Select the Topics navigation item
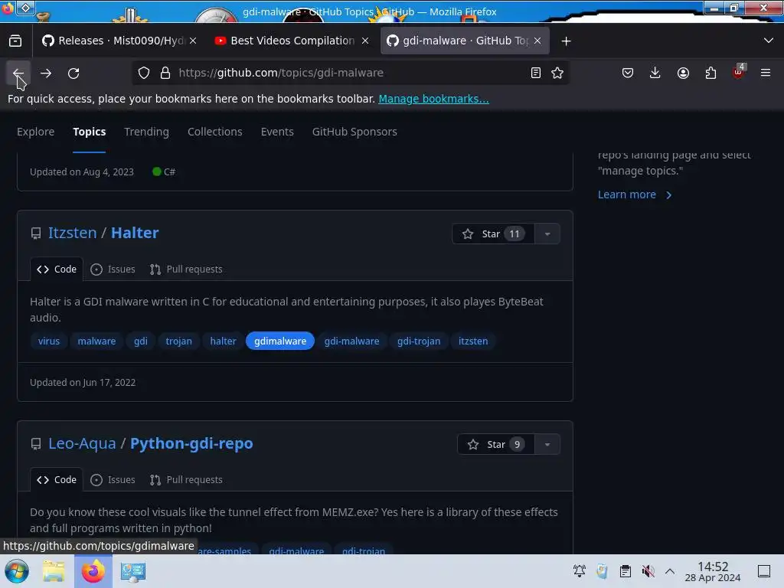 click(89, 132)
